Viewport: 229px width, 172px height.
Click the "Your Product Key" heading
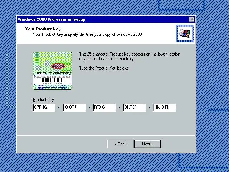click(x=43, y=29)
